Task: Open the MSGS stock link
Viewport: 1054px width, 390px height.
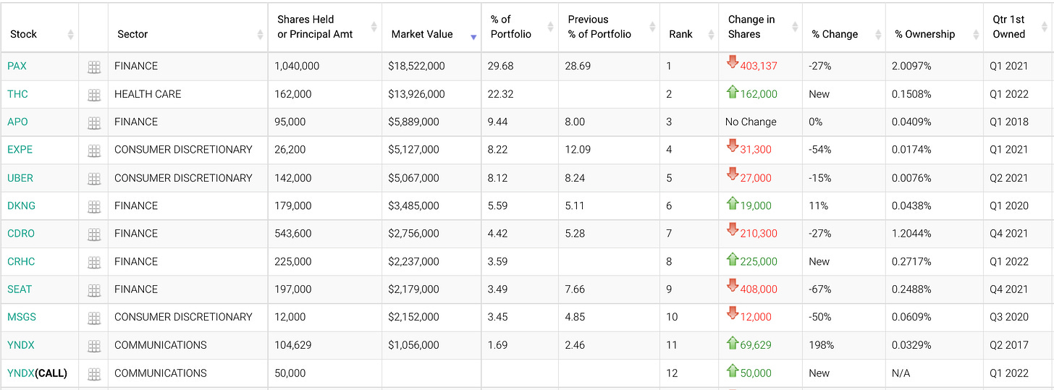Action: click(22, 317)
